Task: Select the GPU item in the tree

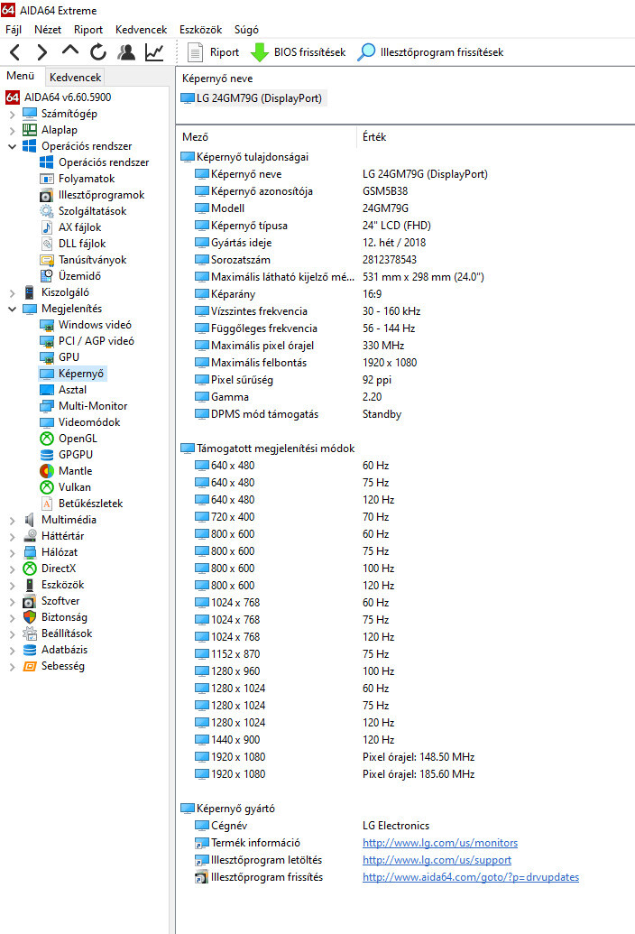Action: click(60, 356)
